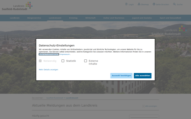Click Alle auswählen button
Viewport: 191px width, 119px height.
click(x=143, y=76)
